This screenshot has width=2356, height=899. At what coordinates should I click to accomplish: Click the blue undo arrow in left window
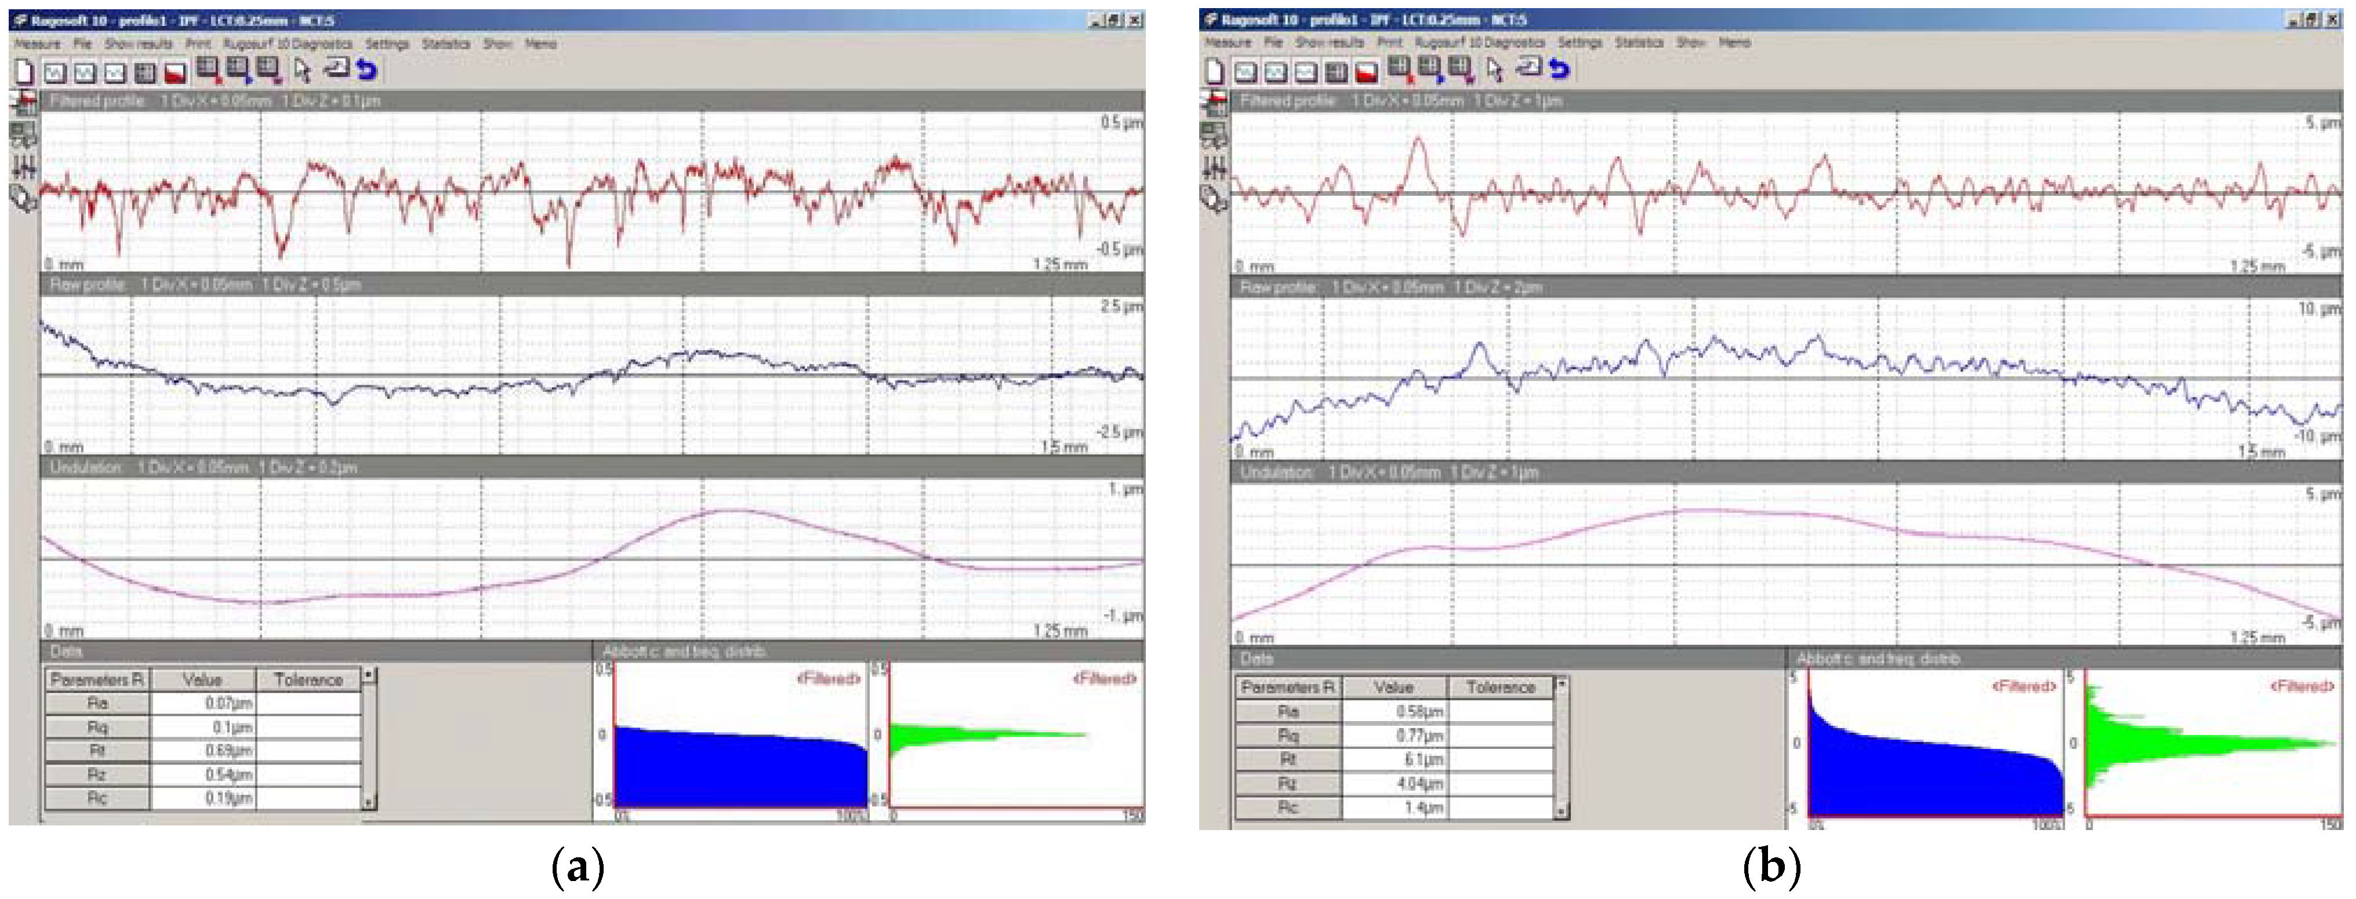[x=366, y=70]
